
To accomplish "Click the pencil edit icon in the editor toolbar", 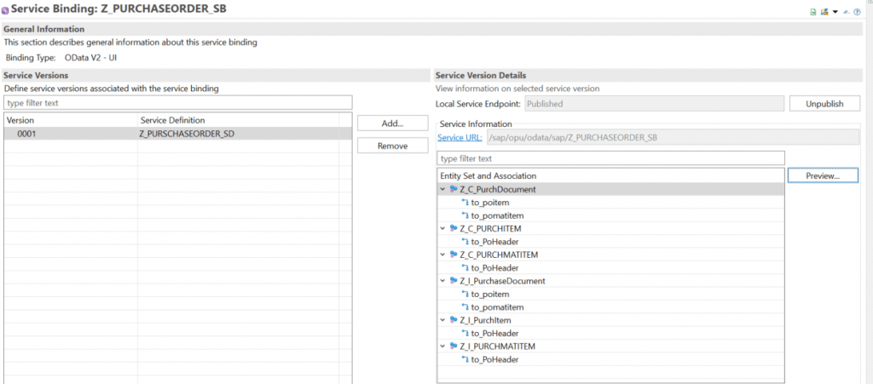I will [847, 12].
